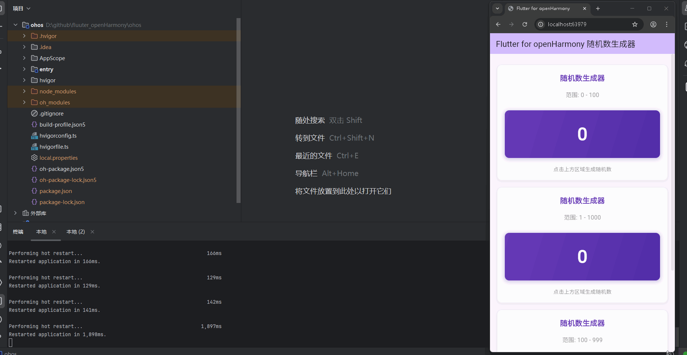Click the .idea folder icon
The height and width of the screenshot is (355, 687).
pyautogui.click(x=34, y=47)
